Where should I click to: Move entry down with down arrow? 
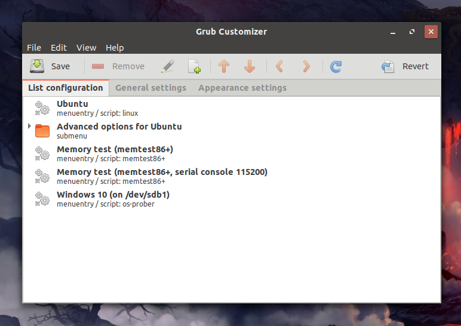pyautogui.click(x=250, y=66)
